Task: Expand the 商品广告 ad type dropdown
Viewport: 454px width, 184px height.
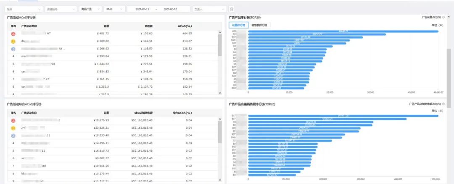Action: (90, 9)
